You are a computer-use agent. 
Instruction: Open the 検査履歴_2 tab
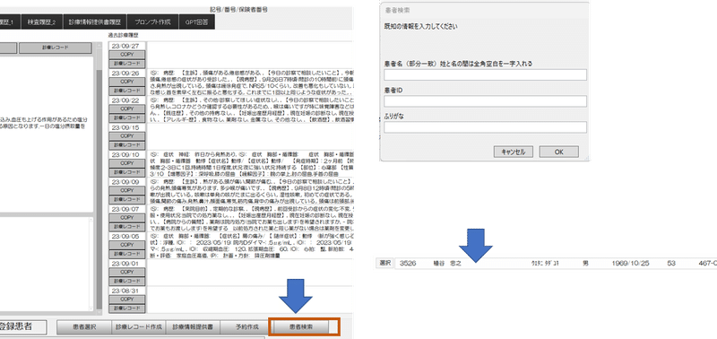[x=41, y=22]
